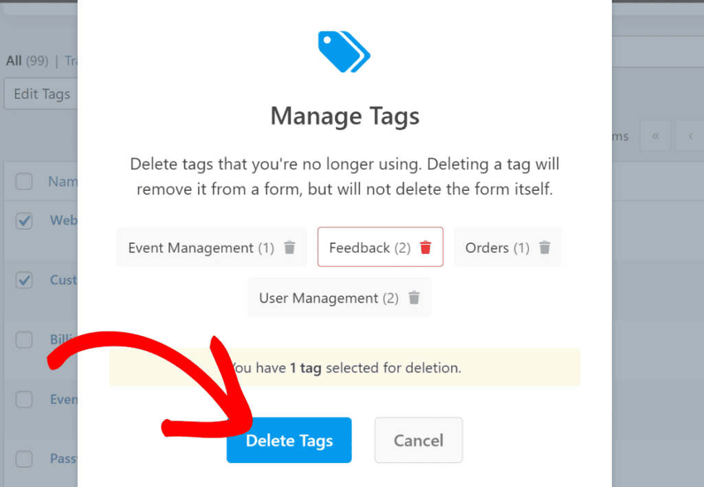The image size is (704, 487).
Task: Check the Billing form row checkbox
Action: [x=24, y=340]
